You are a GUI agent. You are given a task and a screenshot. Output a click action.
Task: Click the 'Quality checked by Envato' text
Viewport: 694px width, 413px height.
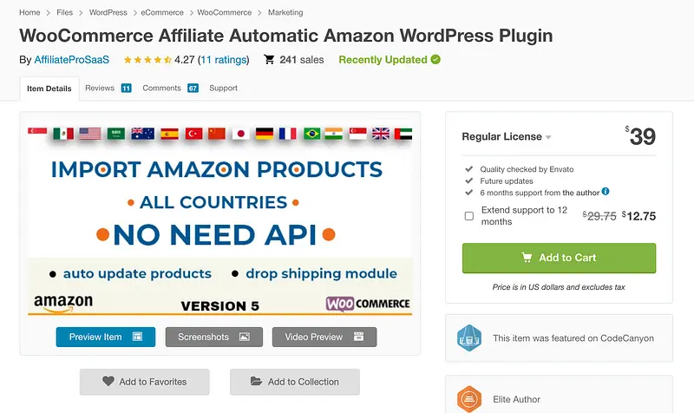527,169
